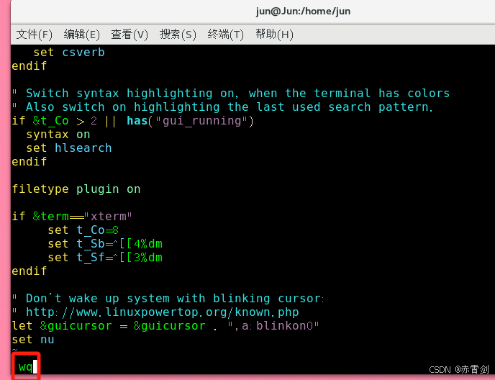Click the 'set t_Sb=^[[4%dm' line
The image size is (495, 380).
[105, 244]
